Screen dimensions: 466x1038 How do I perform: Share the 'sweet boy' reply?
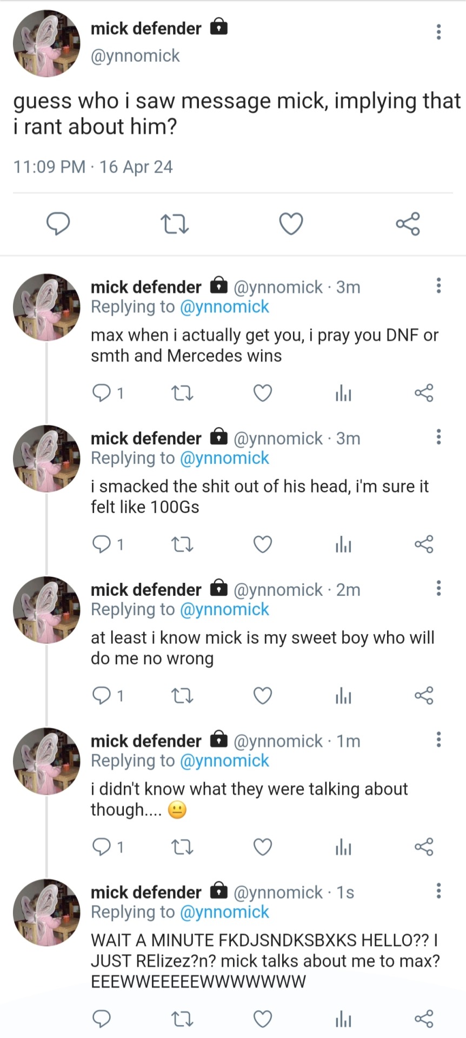[424, 696]
